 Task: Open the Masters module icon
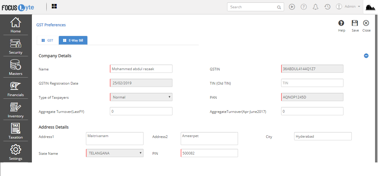[x=16, y=68]
